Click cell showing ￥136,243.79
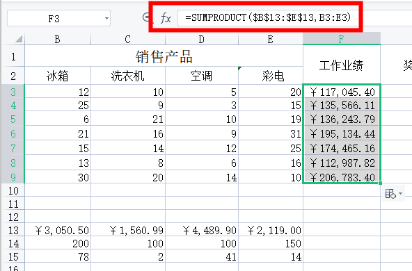 (341, 119)
